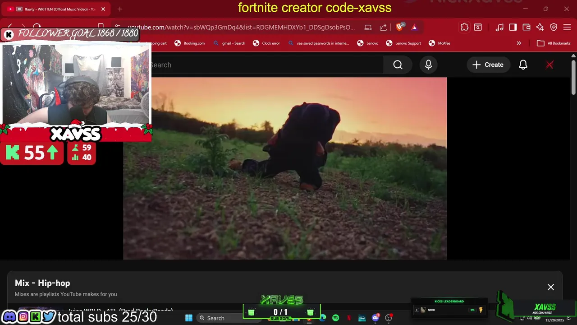Open the browser Extensions puzzle icon

(464, 28)
